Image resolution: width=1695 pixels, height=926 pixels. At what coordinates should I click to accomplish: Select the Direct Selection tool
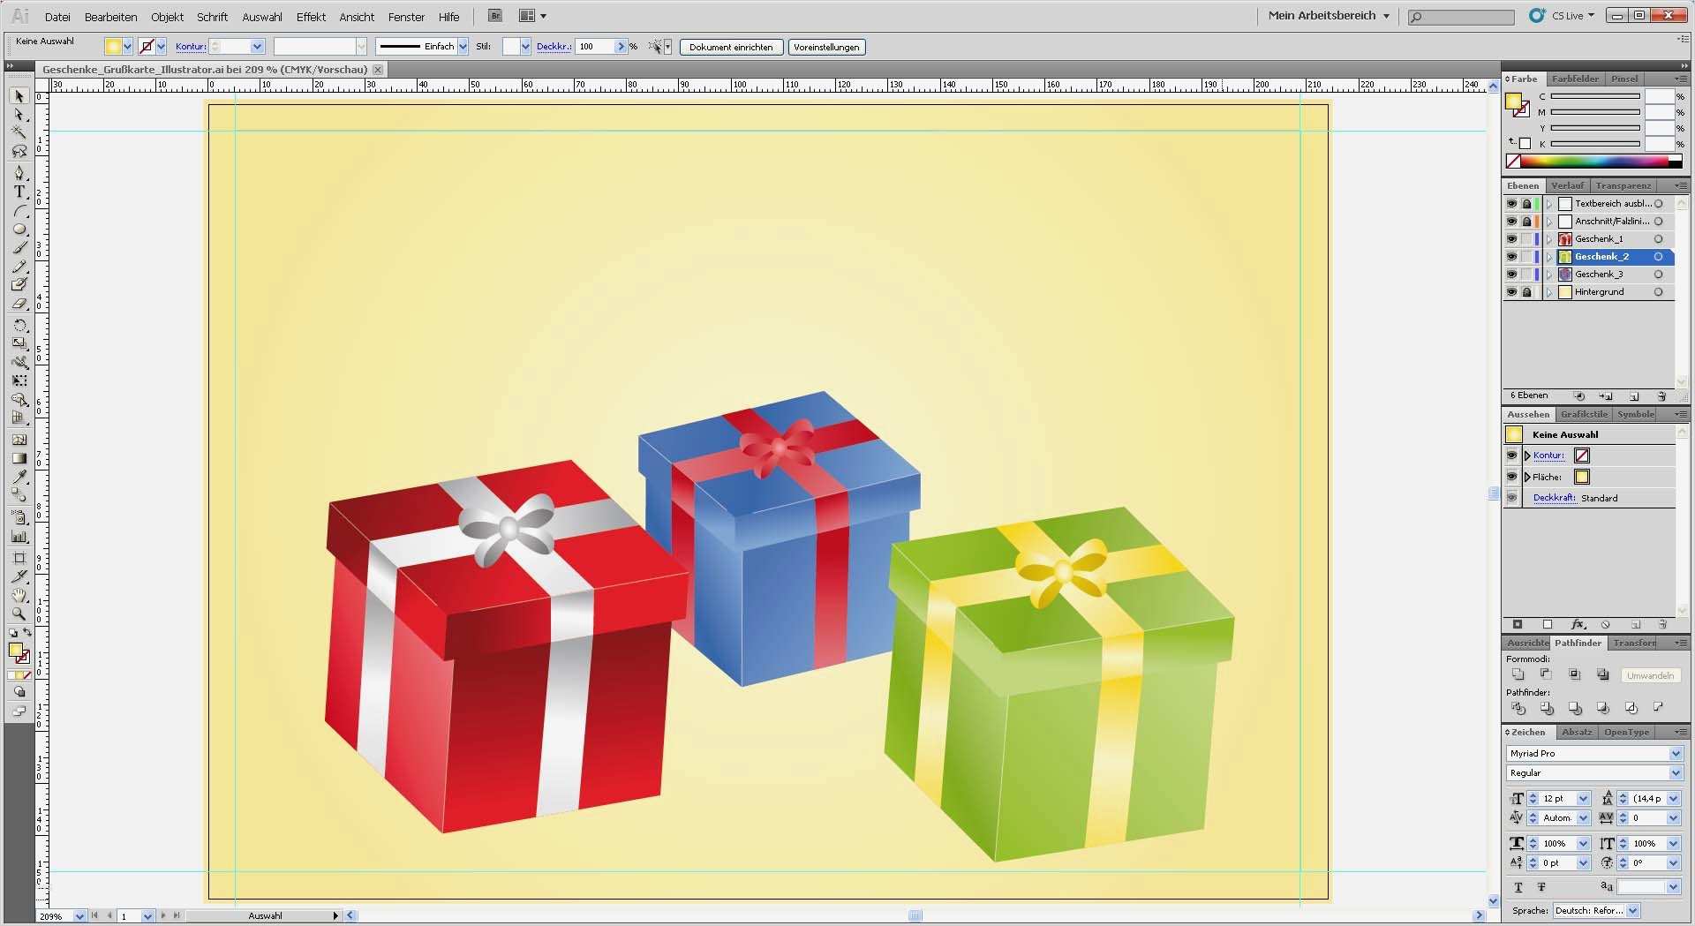click(x=19, y=115)
